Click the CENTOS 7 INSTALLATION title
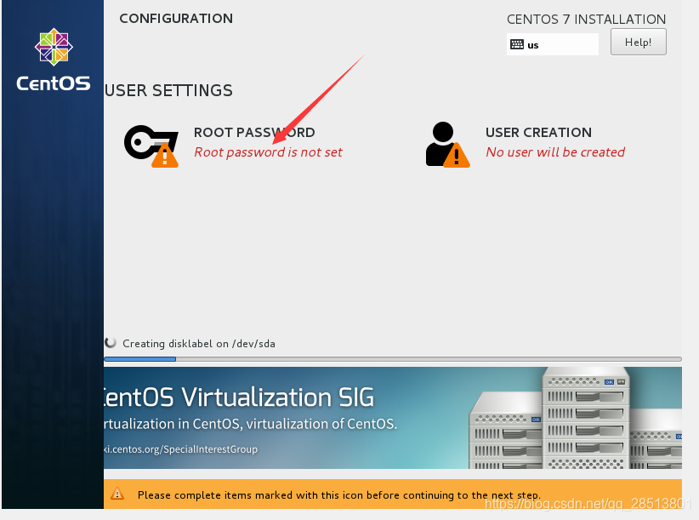This screenshot has width=699, height=520. 586,20
